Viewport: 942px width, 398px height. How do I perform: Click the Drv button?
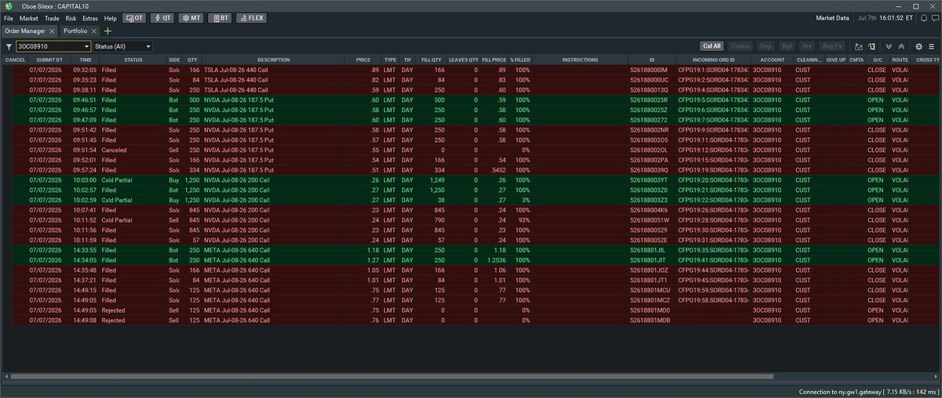pos(807,47)
